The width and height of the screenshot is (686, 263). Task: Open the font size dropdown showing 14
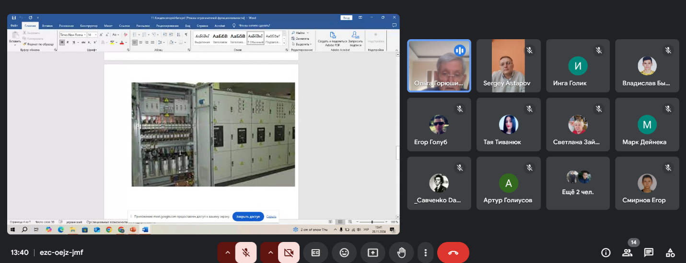96,35
